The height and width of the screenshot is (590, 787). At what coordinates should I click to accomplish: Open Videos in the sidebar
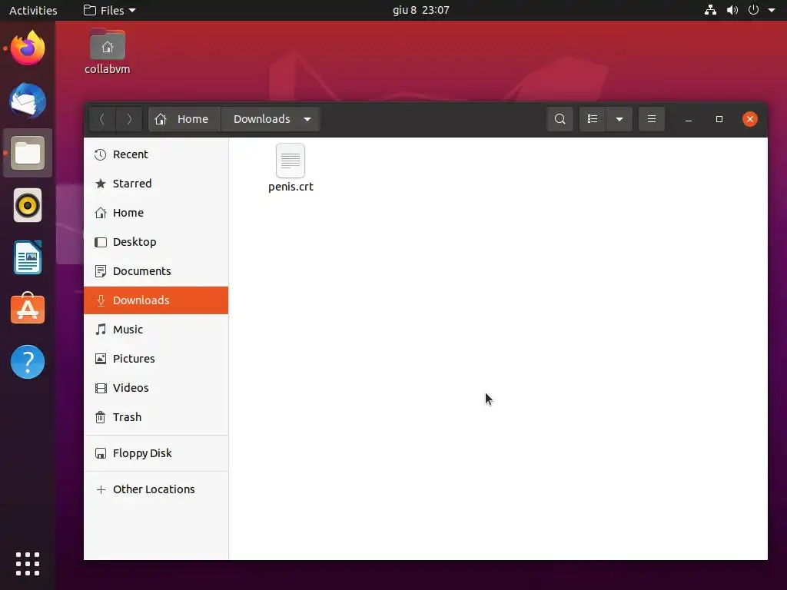pyautogui.click(x=156, y=388)
